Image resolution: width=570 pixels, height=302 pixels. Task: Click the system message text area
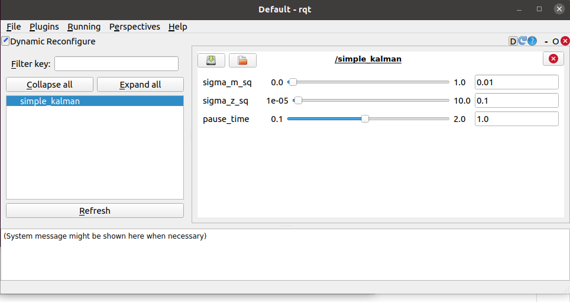point(285,255)
